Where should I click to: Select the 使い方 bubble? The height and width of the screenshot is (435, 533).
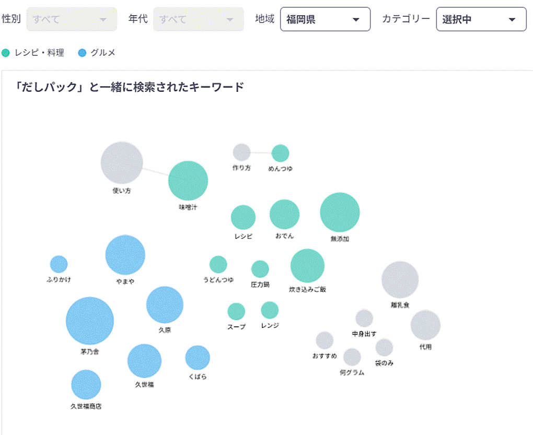pos(122,162)
